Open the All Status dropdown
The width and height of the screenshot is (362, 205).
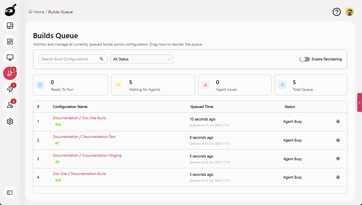click(142, 59)
